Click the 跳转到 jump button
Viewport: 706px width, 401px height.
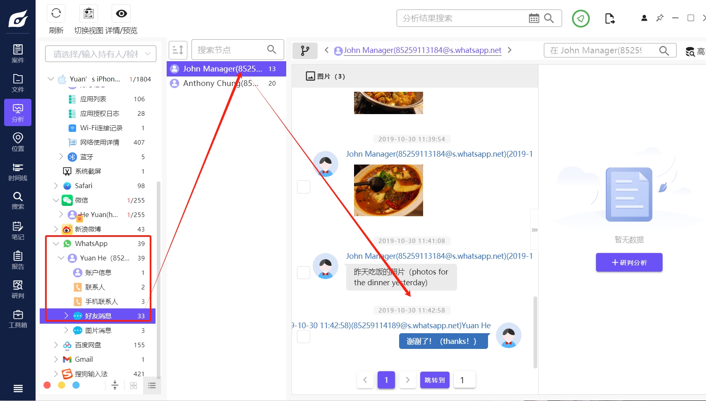435,380
